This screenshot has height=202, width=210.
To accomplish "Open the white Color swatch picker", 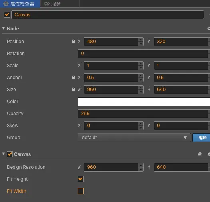I will (144, 102).
